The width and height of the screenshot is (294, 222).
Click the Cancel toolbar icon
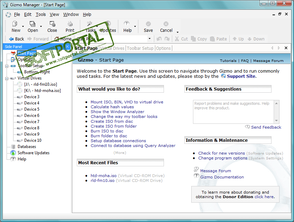(x=166, y=24)
